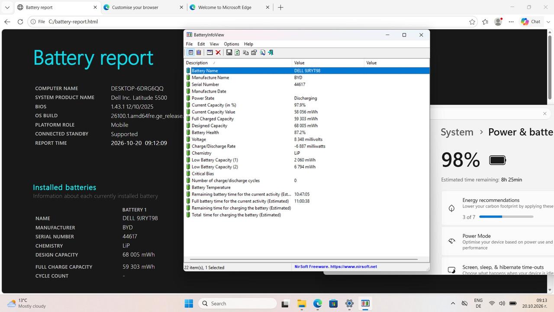Open the Windows Start menu

(189, 303)
